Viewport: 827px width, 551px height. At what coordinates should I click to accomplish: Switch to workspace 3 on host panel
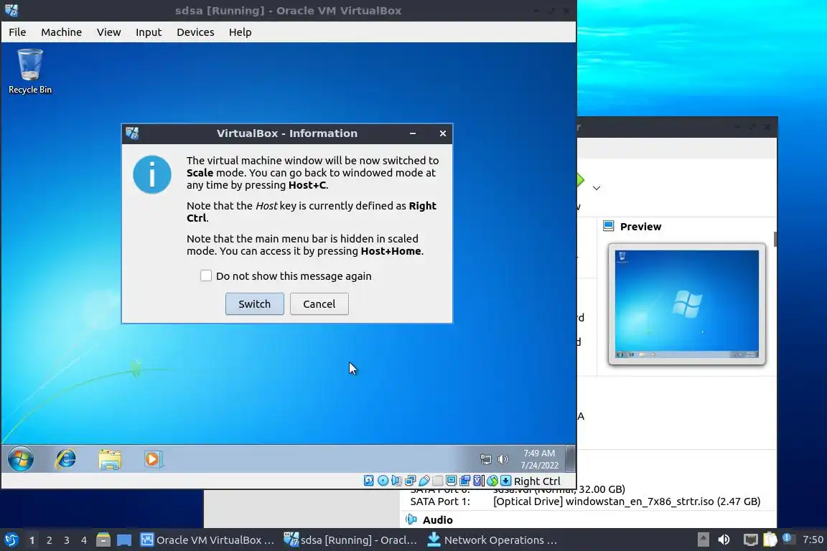67,540
